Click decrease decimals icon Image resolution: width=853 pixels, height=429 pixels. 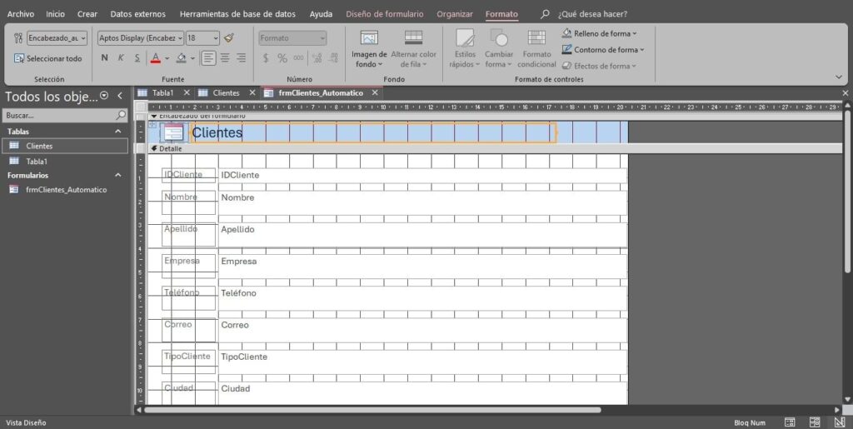pos(333,57)
